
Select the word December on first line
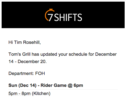[106, 54]
